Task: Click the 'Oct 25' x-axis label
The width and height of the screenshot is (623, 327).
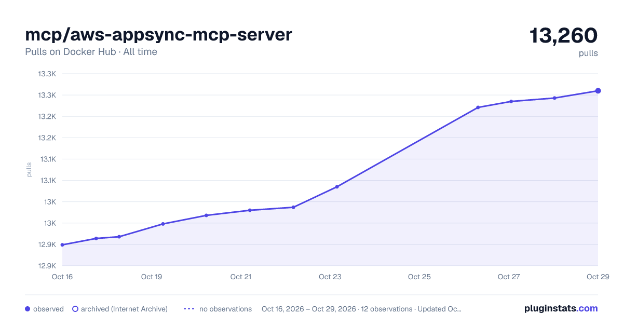Action: (x=419, y=277)
